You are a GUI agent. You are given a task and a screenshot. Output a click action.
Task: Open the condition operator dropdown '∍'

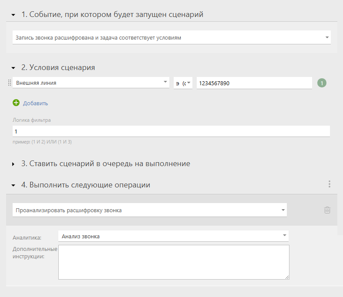[183, 83]
